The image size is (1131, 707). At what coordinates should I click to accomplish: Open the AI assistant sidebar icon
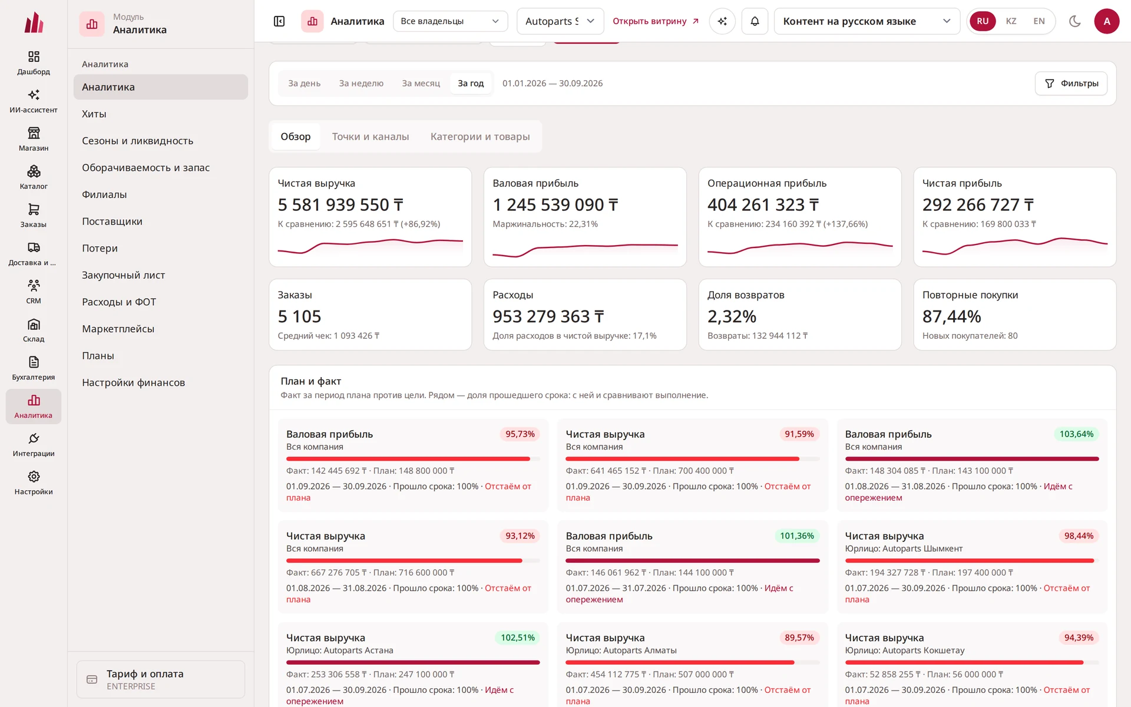[34, 95]
